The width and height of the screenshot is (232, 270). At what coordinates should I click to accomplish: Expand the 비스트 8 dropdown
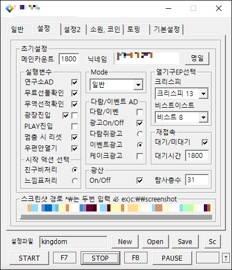tap(182, 117)
